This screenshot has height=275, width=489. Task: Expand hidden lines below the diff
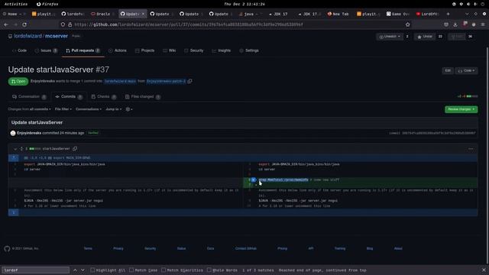14,212
